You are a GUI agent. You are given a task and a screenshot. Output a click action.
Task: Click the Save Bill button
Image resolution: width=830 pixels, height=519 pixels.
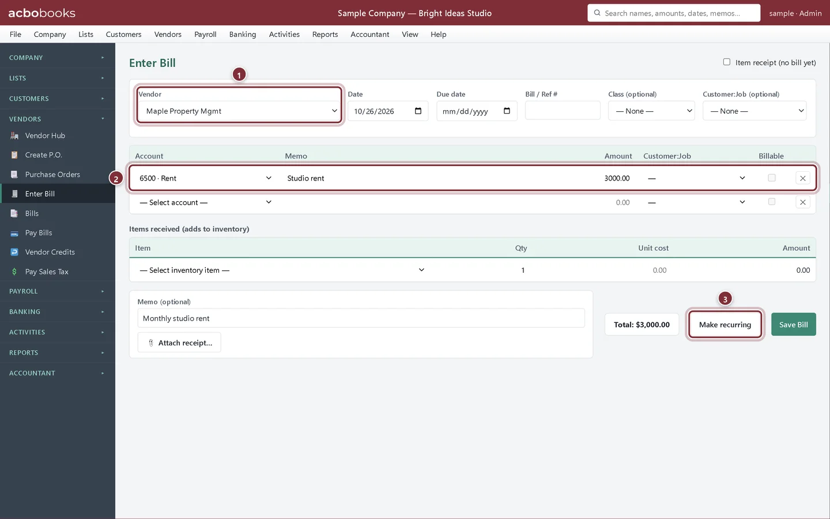coord(794,325)
